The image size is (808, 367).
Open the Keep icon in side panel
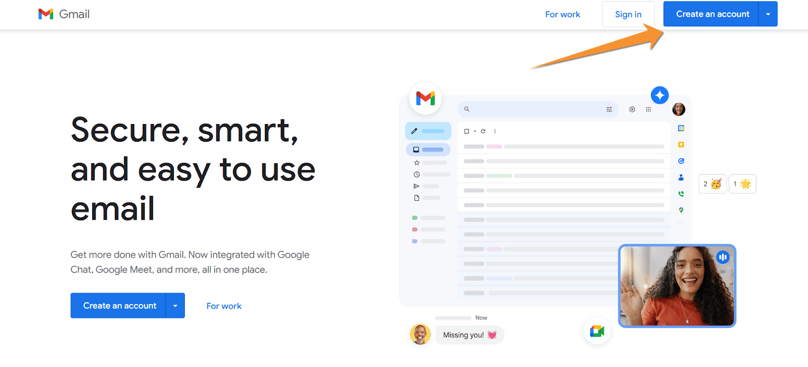[x=681, y=145]
